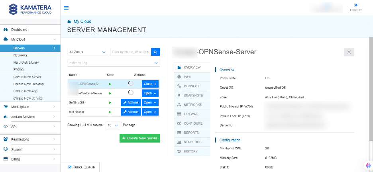Expand the Open menu for Windows-Server

150,93
